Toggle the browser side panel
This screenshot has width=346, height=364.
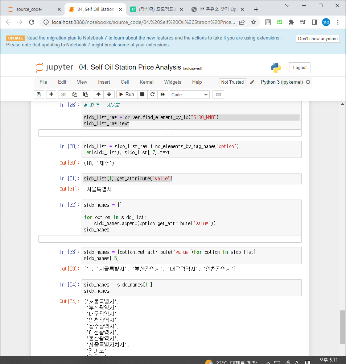314,22
